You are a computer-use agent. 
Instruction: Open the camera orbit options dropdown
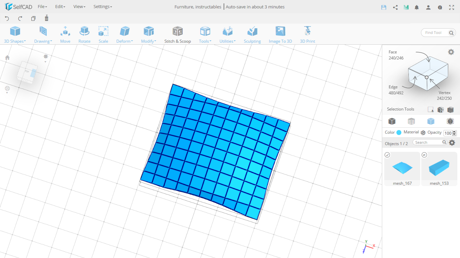click(x=7, y=90)
